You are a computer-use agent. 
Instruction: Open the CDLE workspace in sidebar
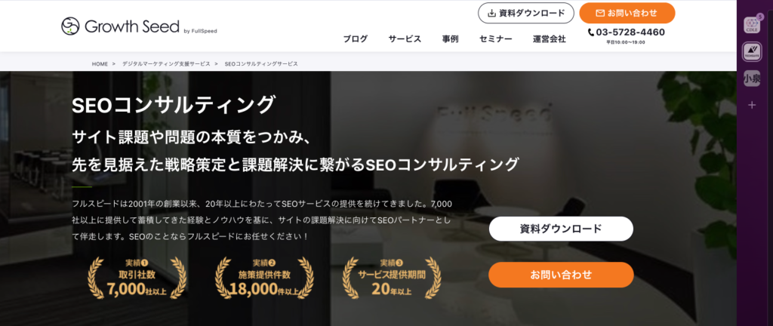coord(753,25)
